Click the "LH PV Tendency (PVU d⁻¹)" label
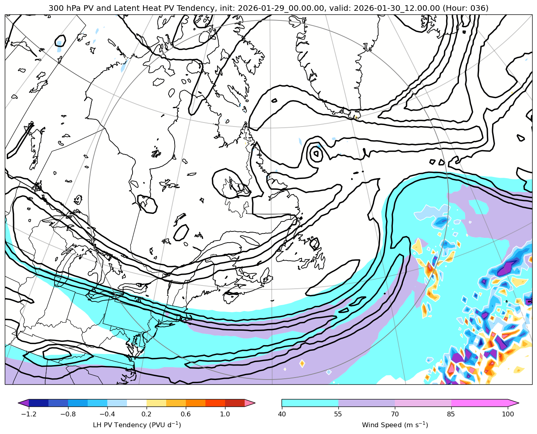 [x=137, y=425]
